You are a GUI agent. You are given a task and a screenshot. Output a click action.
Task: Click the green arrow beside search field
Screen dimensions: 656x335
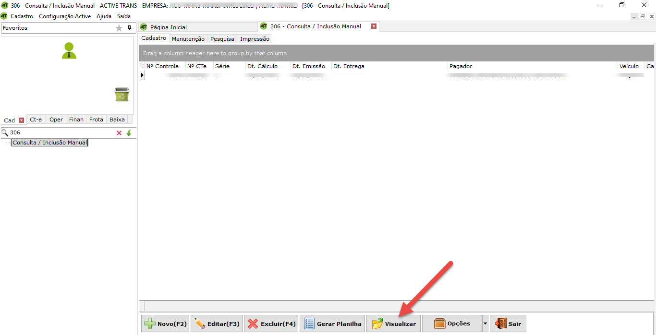129,133
